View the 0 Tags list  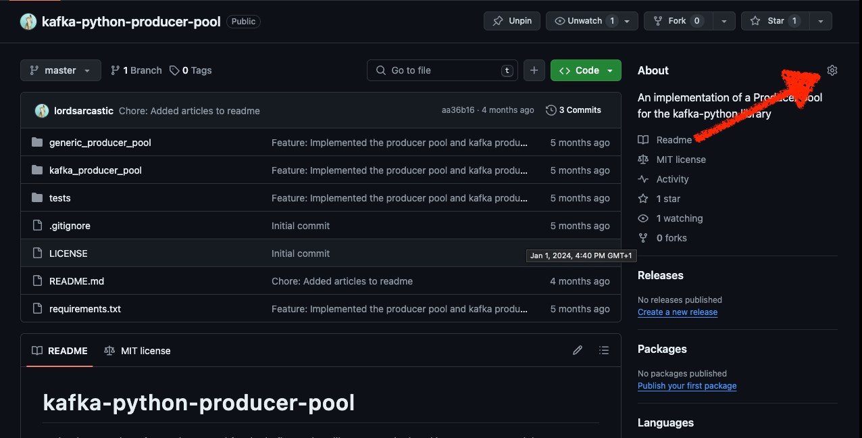point(191,70)
